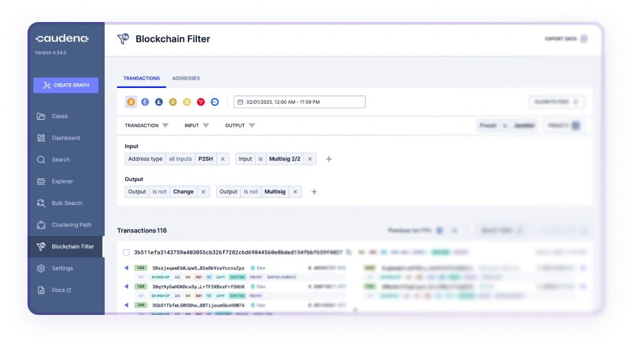Check the transaction 3b511efa checkbox
Image resolution: width=632 pixels, height=348 pixels.
tap(126, 252)
